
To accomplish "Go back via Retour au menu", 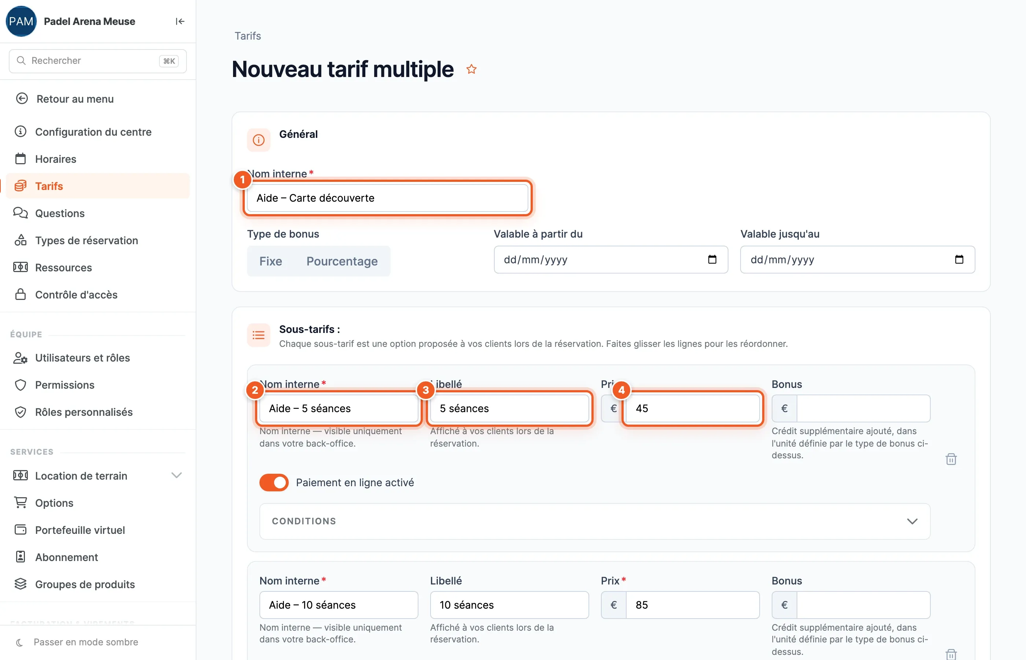I will coord(97,99).
